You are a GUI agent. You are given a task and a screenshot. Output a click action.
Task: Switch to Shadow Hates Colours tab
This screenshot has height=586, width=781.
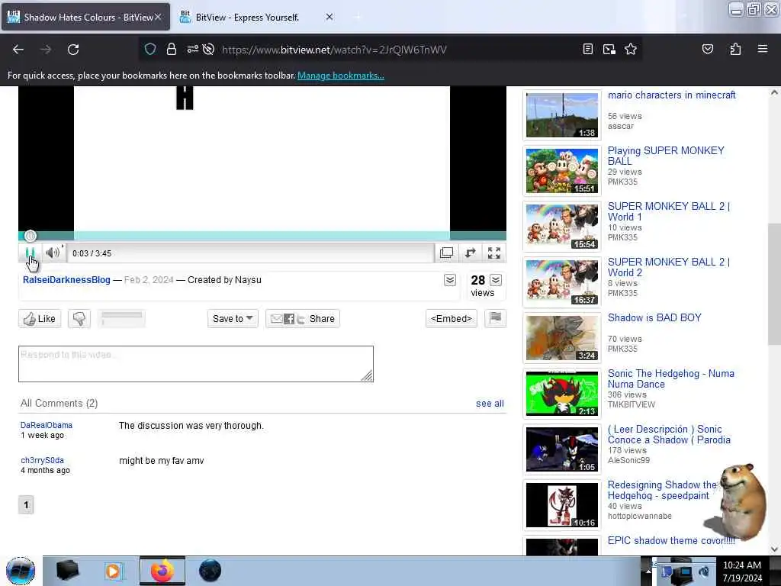click(x=85, y=17)
